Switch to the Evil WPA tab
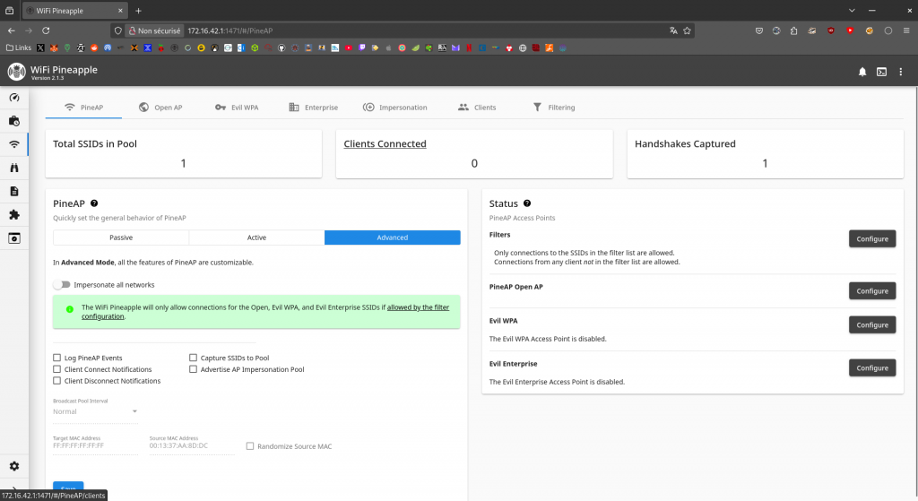The height and width of the screenshot is (501, 918). click(x=237, y=108)
